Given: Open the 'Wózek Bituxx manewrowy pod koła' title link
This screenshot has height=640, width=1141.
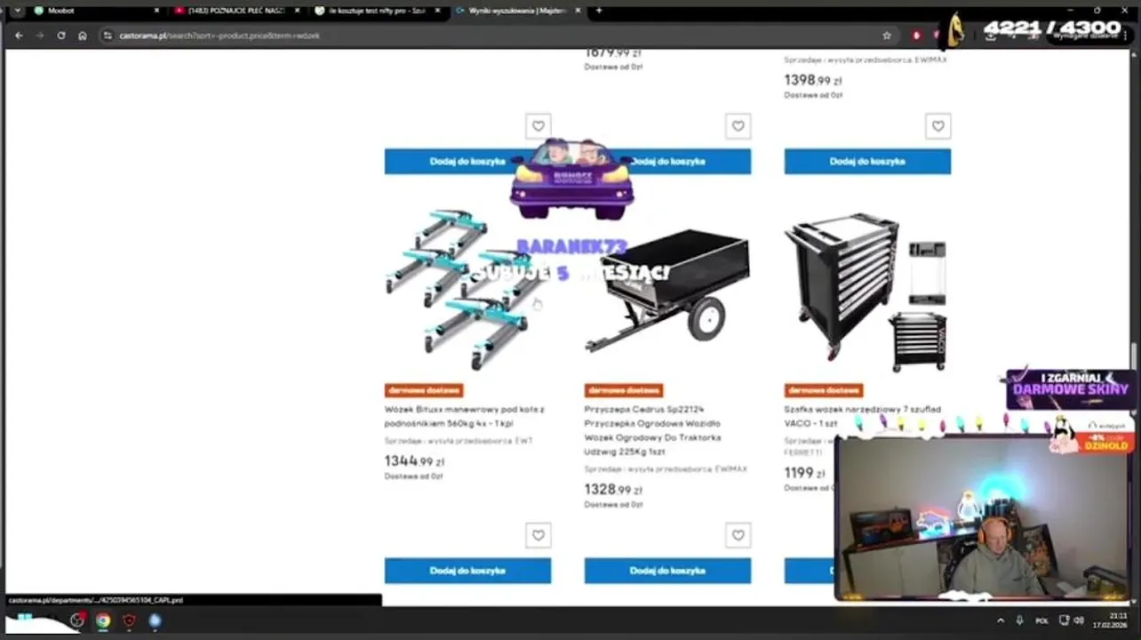Looking at the screenshot, I should click(x=464, y=416).
